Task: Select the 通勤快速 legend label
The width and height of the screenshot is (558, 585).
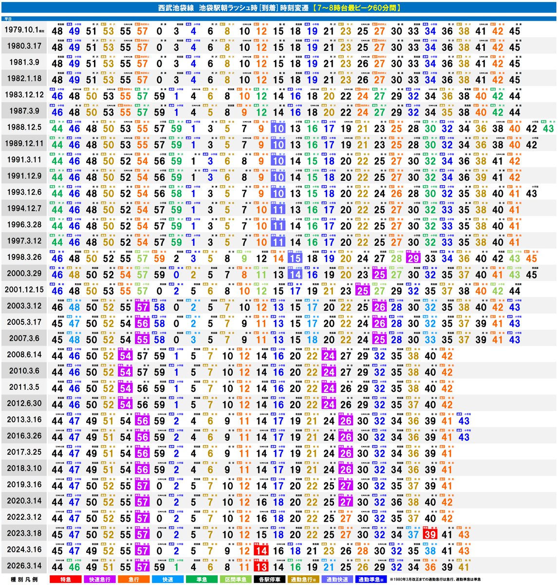Action: [x=336, y=580]
